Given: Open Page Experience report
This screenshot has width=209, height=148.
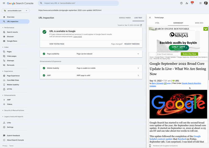Looking at the screenshot, I should 13,76.
